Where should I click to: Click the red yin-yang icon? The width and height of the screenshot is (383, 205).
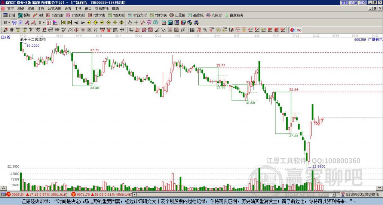292,30
